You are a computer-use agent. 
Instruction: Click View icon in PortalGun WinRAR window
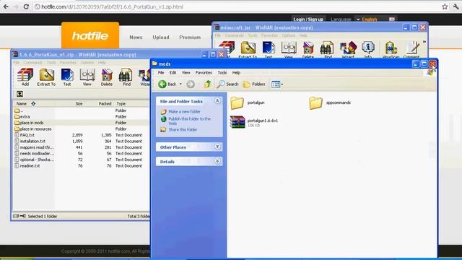87,77
